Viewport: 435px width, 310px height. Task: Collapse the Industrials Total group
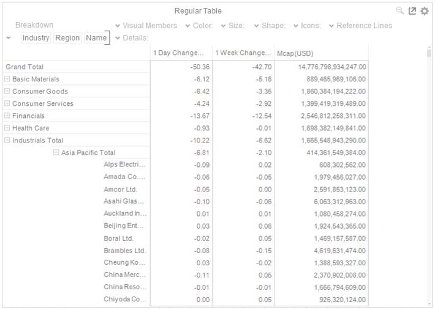click(x=7, y=140)
